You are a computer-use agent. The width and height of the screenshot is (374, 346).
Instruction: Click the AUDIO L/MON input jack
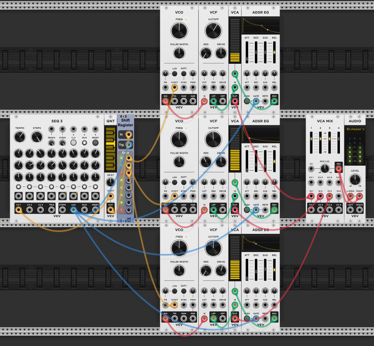tap(350, 196)
